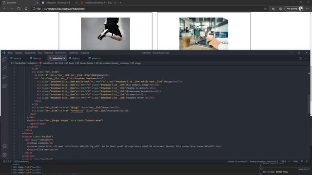The width and height of the screenshot is (312, 175).
Task: Click the cafe laptop image on page
Action: pyautogui.click(x=204, y=34)
